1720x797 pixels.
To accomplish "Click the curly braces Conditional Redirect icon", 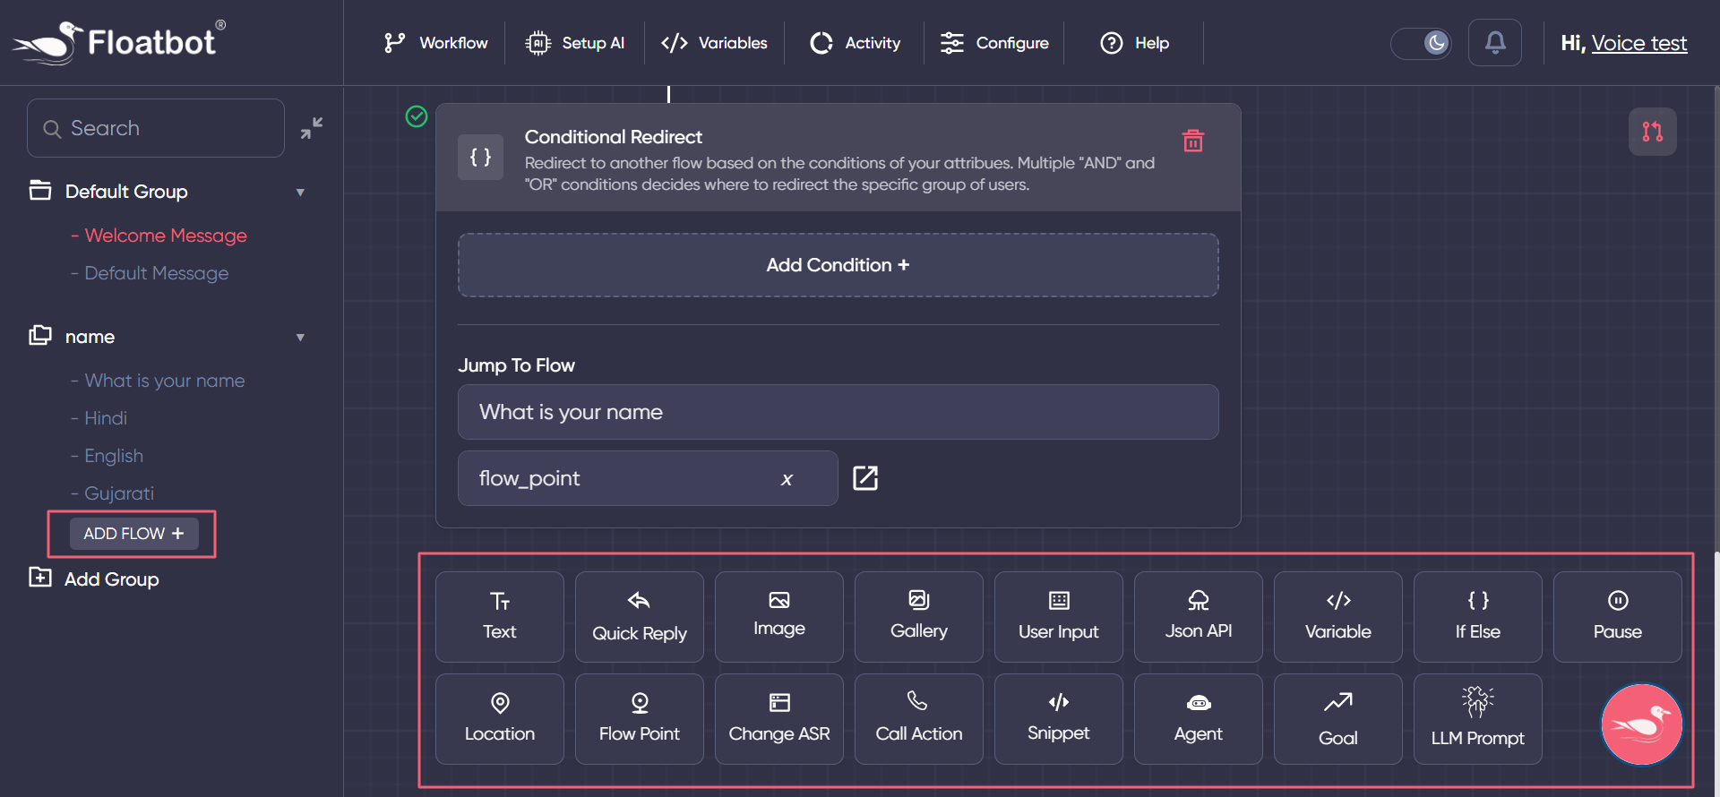I will point(481,158).
